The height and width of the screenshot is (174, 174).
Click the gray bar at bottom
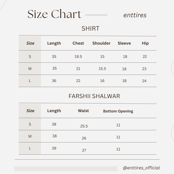coord(66,168)
